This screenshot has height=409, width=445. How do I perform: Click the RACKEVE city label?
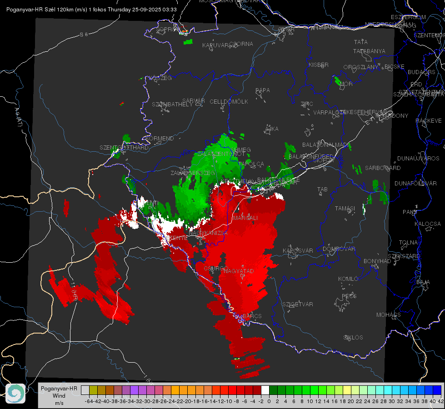pyautogui.click(x=429, y=121)
